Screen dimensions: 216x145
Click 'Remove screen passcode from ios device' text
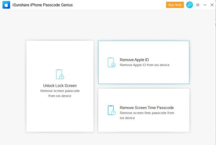click(x=60, y=94)
